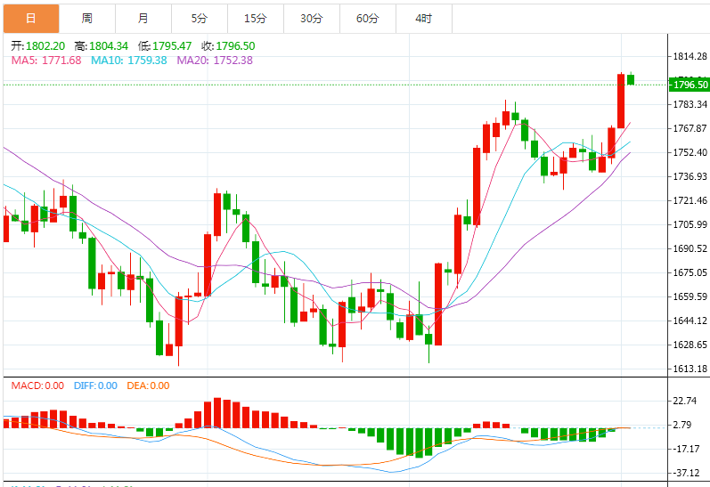This screenshot has height=487, width=710.
Task: Switch to the 周 weekly tab
Action: pos(87,19)
